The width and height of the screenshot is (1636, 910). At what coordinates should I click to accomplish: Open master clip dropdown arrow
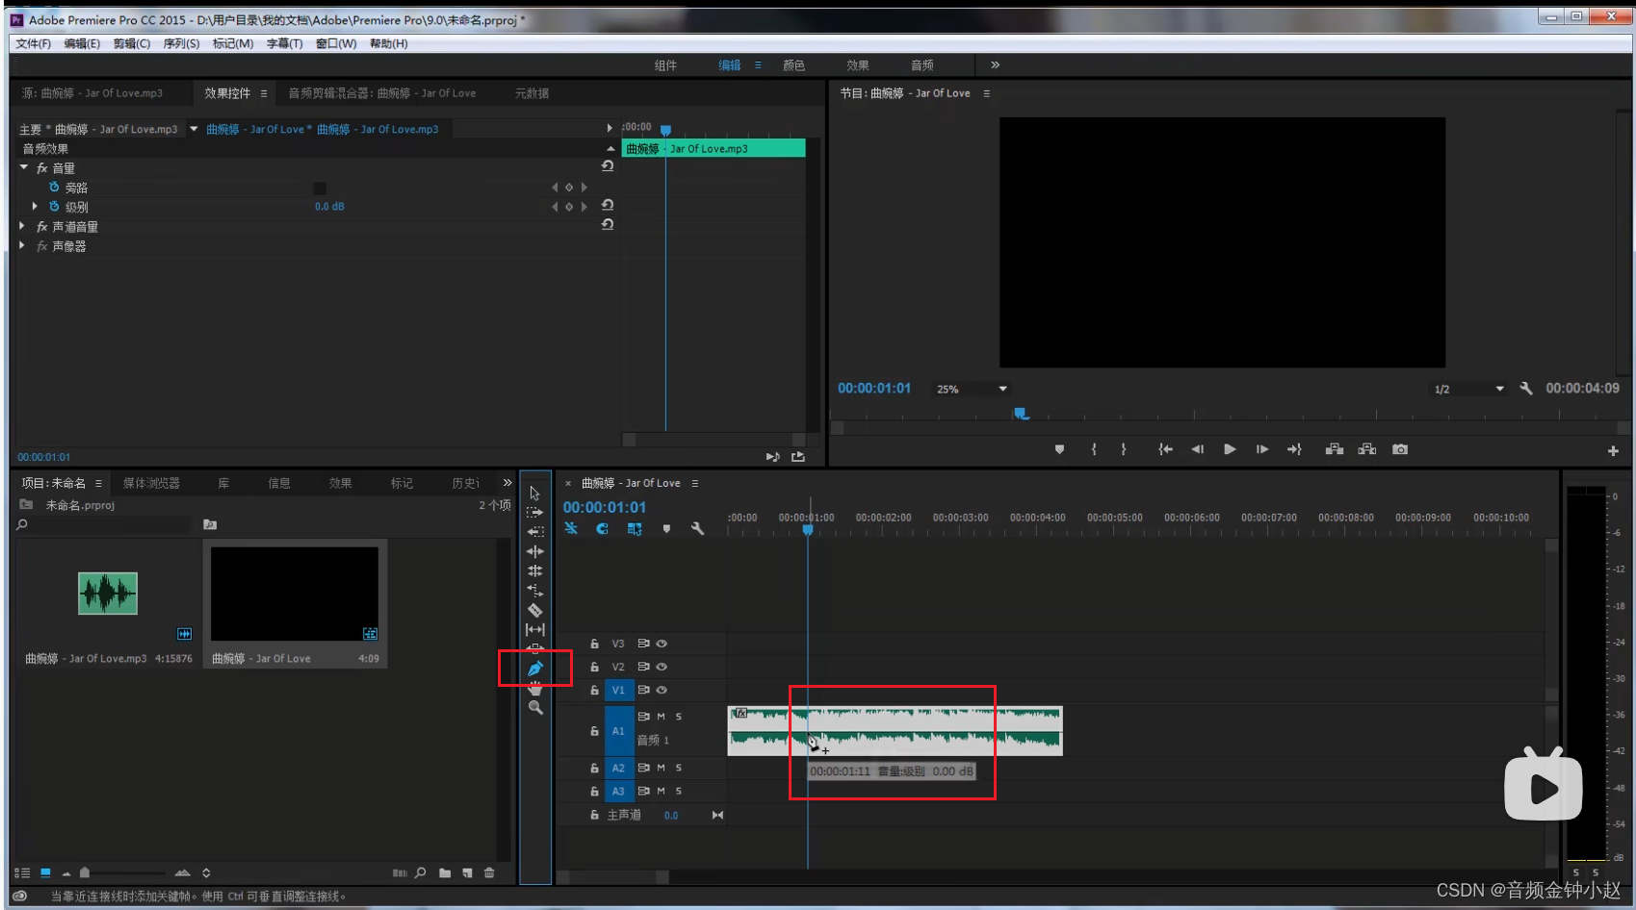tap(194, 129)
